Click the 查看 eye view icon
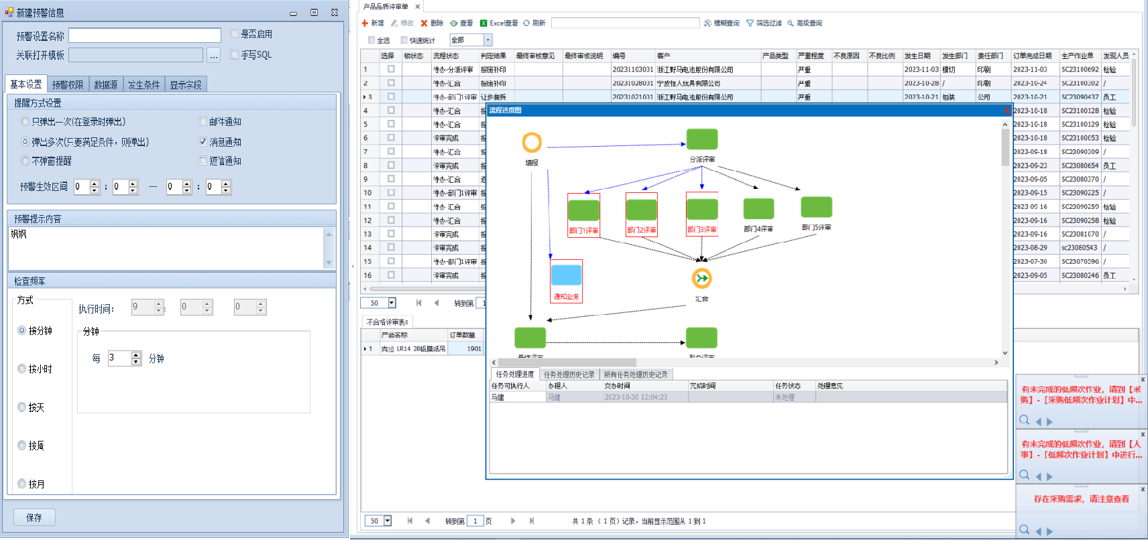This screenshot has width=1148, height=540. pos(454,23)
